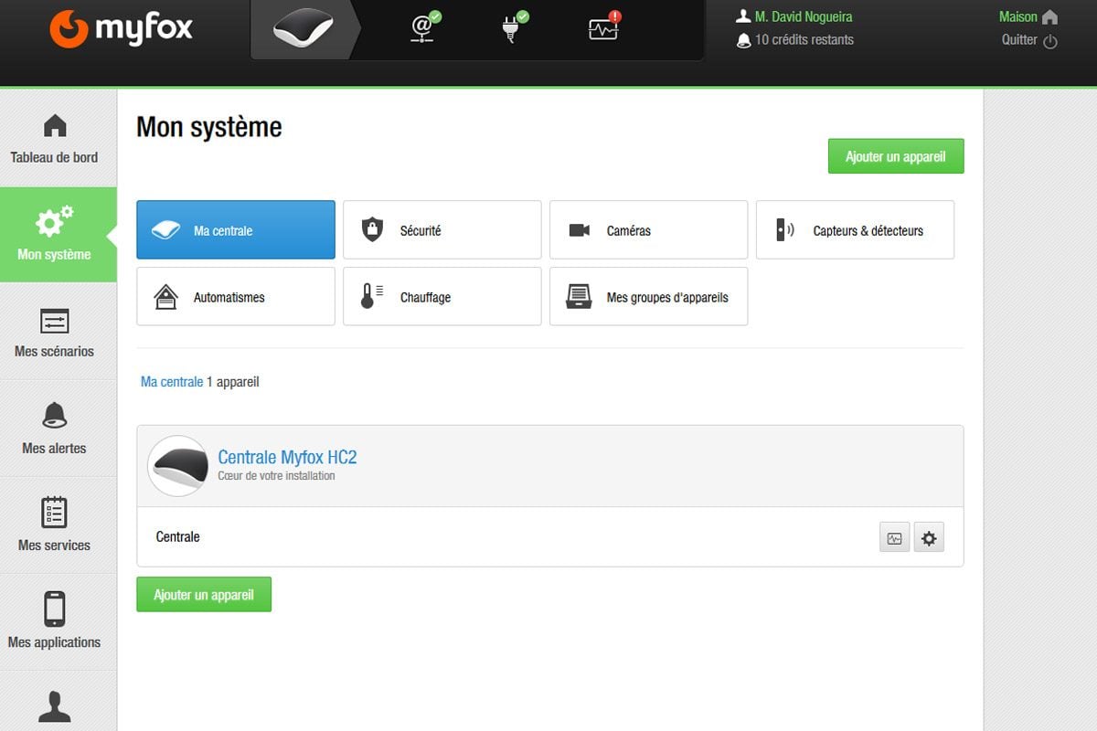Select the Capteurs & détecteurs tile

(x=856, y=230)
